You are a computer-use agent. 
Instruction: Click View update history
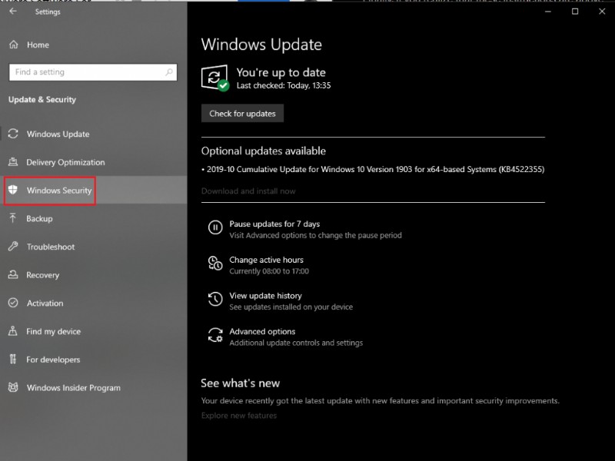tap(264, 296)
